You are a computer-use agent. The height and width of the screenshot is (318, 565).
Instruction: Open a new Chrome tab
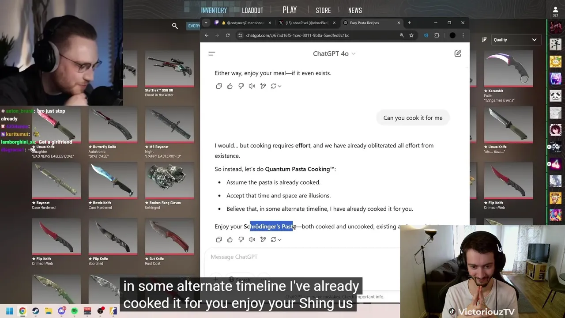click(x=409, y=23)
